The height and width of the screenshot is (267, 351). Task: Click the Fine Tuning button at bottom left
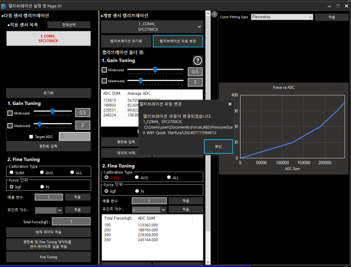point(49,257)
